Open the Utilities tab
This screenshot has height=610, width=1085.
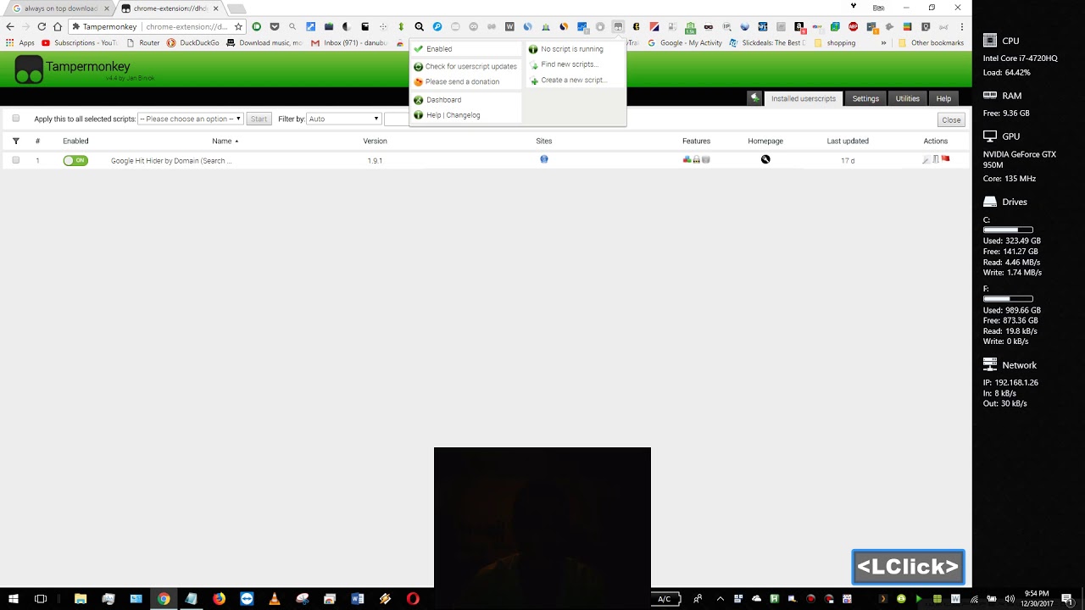click(908, 98)
